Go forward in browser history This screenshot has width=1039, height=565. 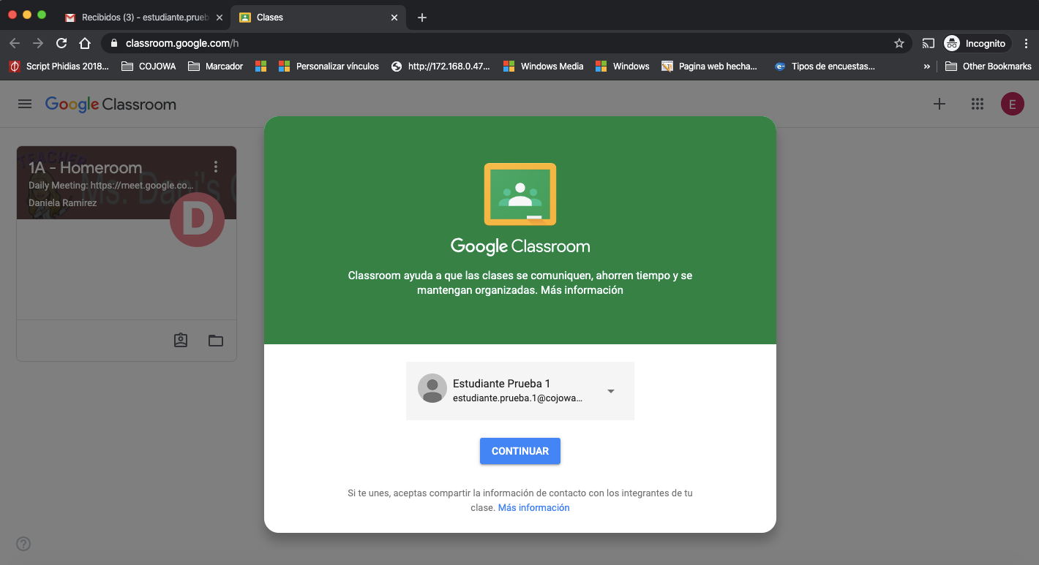pos(38,43)
